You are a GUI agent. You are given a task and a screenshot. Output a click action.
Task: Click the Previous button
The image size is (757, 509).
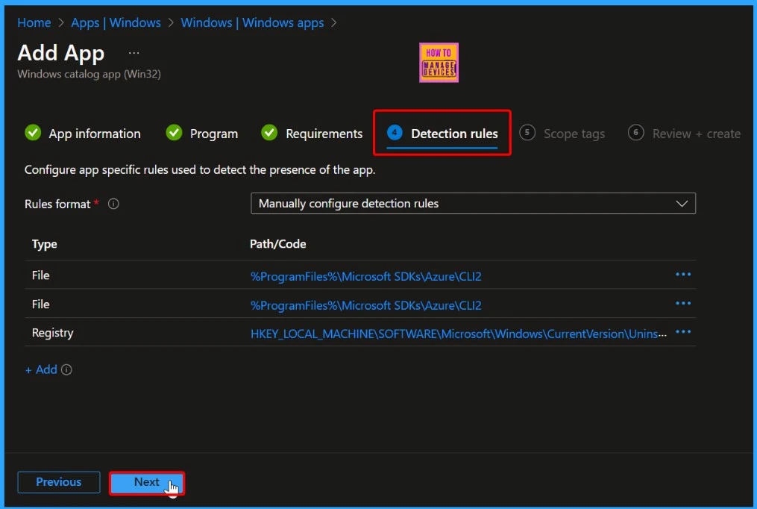pyautogui.click(x=59, y=482)
